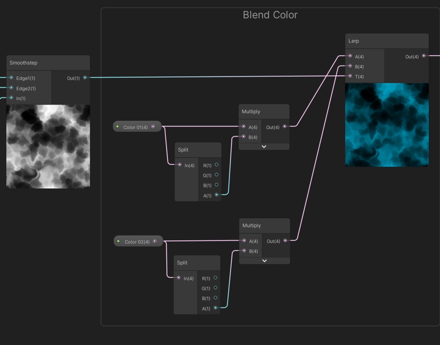
Task: Click B(1) port on upper Split node
Action: 217,185
